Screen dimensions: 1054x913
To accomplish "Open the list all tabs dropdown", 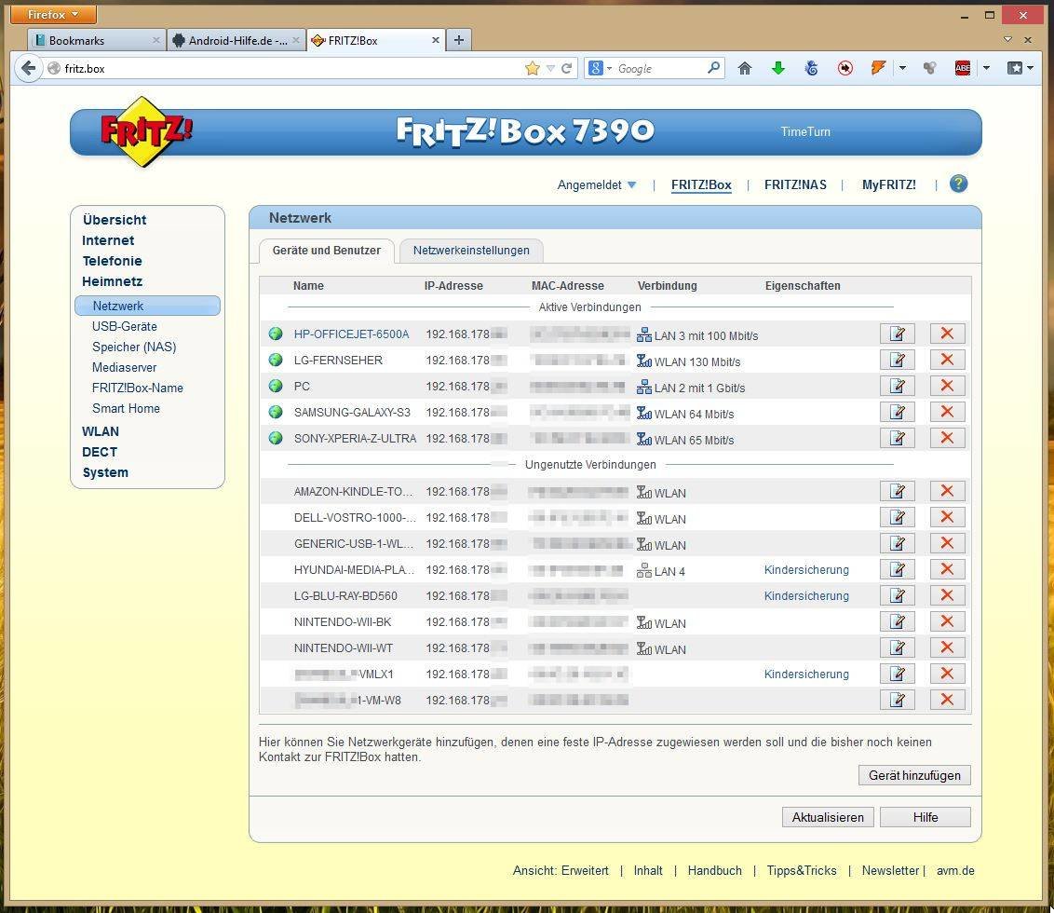I will [x=1007, y=40].
